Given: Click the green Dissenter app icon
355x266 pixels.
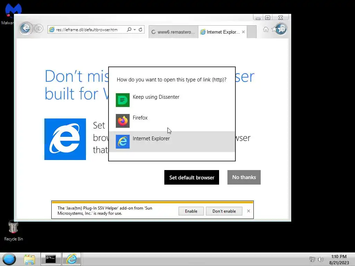Looking at the screenshot, I should tap(123, 100).
